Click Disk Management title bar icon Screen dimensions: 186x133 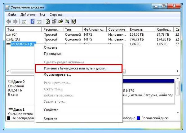click(x=7, y=7)
